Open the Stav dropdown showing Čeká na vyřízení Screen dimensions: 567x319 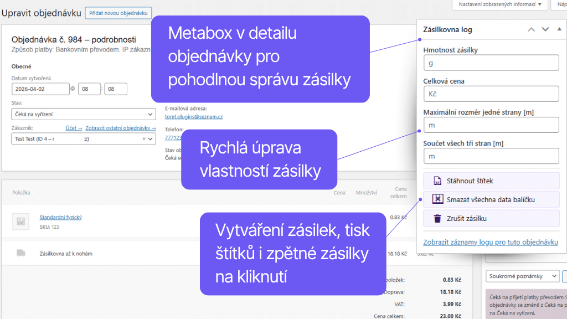[x=83, y=114]
